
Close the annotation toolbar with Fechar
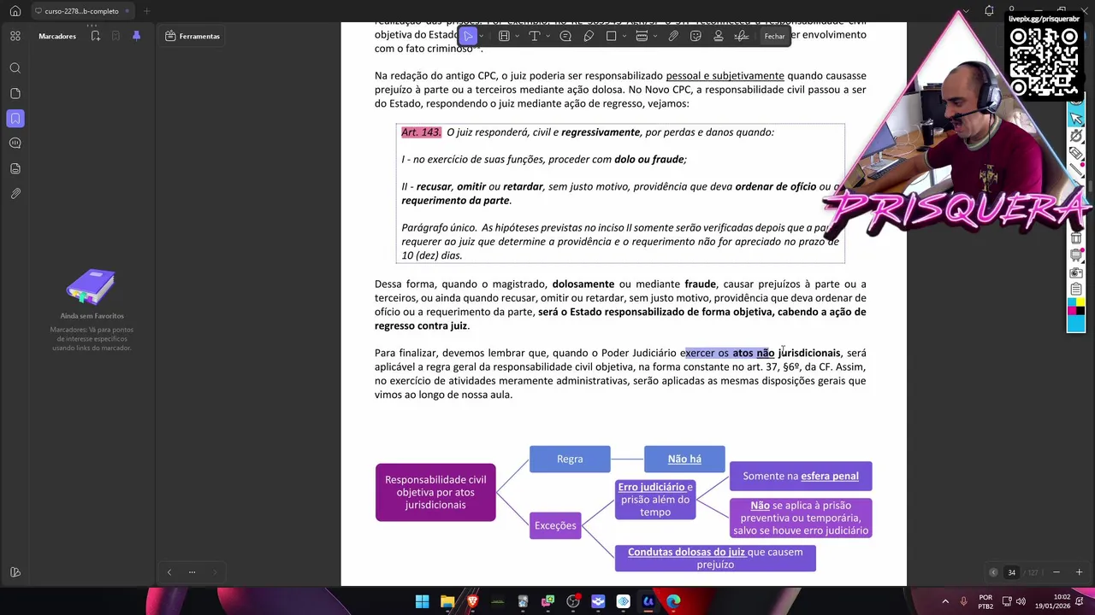click(774, 36)
